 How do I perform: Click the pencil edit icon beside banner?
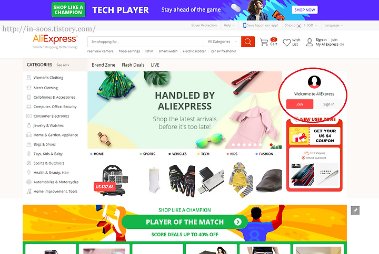(355, 210)
